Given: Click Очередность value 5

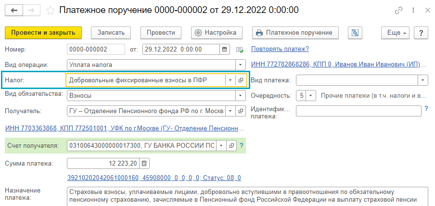Looking at the screenshot, I should click(301, 95).
